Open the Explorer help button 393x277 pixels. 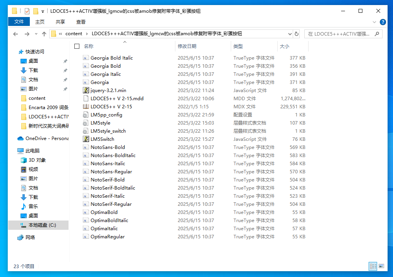coord(383,22)
